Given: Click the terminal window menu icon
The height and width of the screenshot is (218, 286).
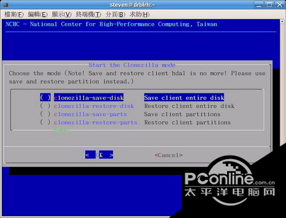Looking at the screenshot, I should 6,5.
